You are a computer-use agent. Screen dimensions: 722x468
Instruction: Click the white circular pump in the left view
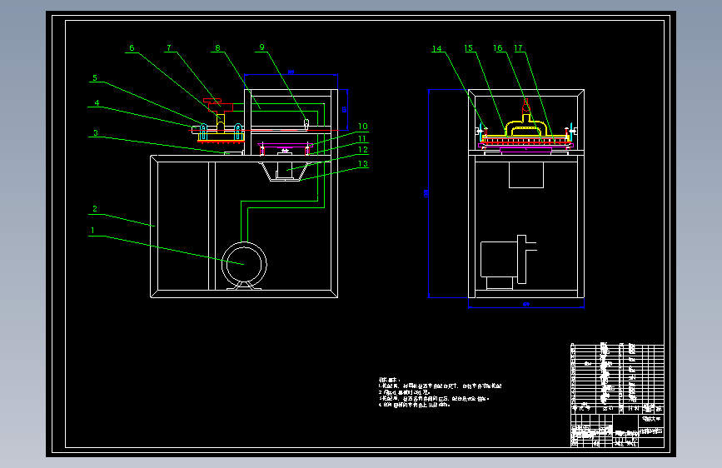pyautogui.click(x=244, y=265)
